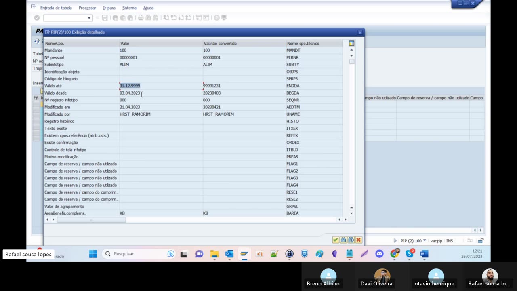Cancel dialog with red X button

coord(359,240)
